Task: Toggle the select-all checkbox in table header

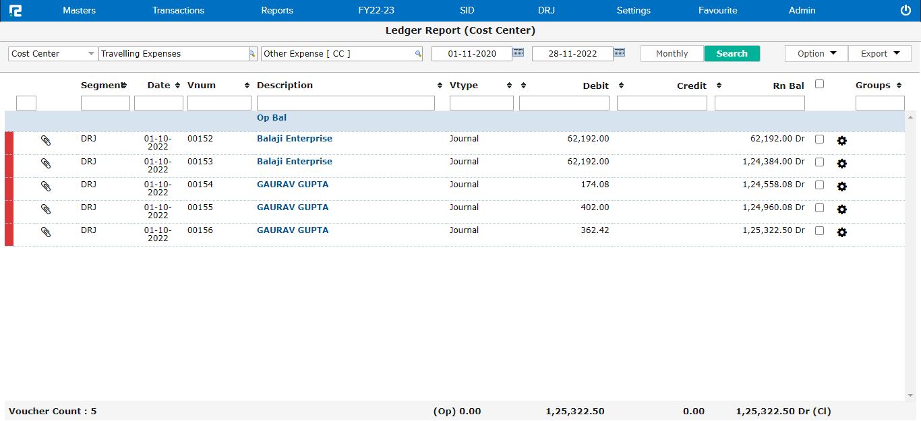Action: (x=819, y=84)
